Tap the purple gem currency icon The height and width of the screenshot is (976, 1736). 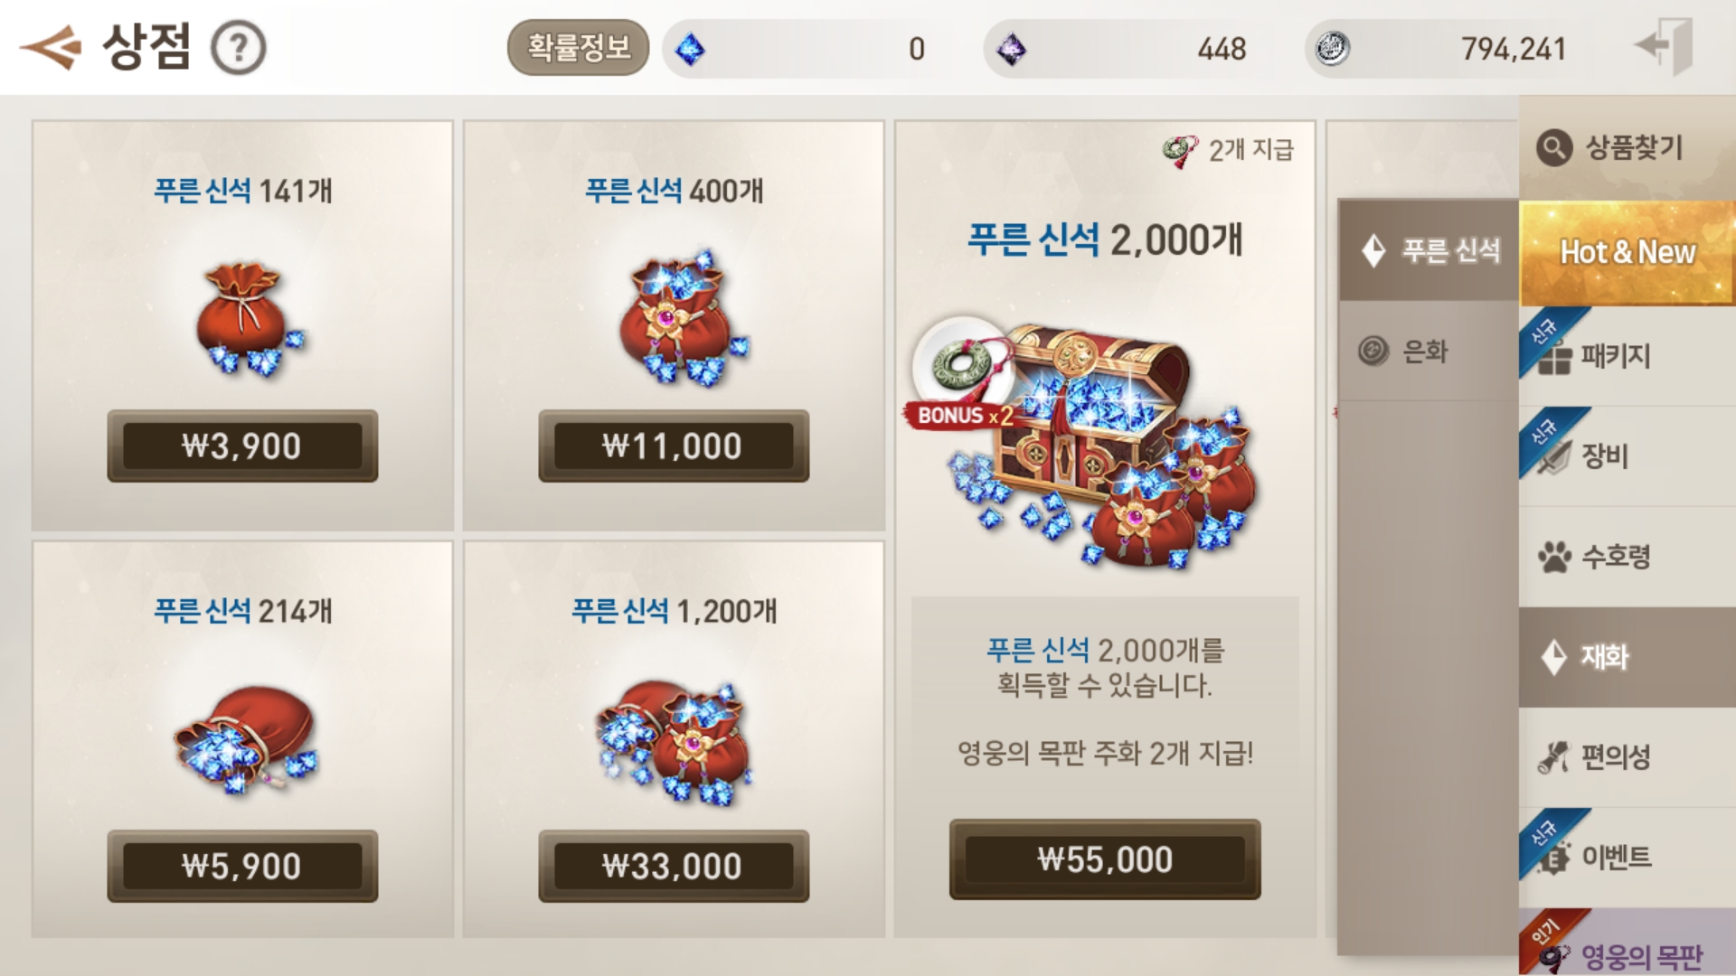click(1011, 49)
